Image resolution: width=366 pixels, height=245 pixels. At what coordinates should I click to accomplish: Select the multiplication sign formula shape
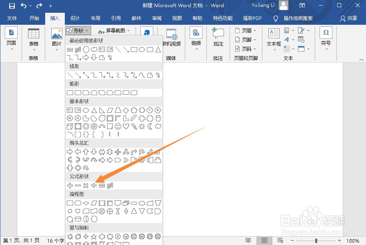86,185
